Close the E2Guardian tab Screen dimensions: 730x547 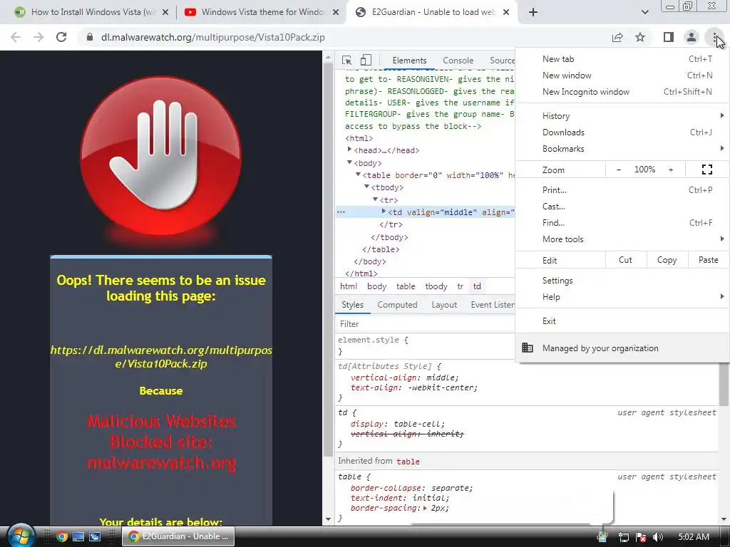[507, 12]
